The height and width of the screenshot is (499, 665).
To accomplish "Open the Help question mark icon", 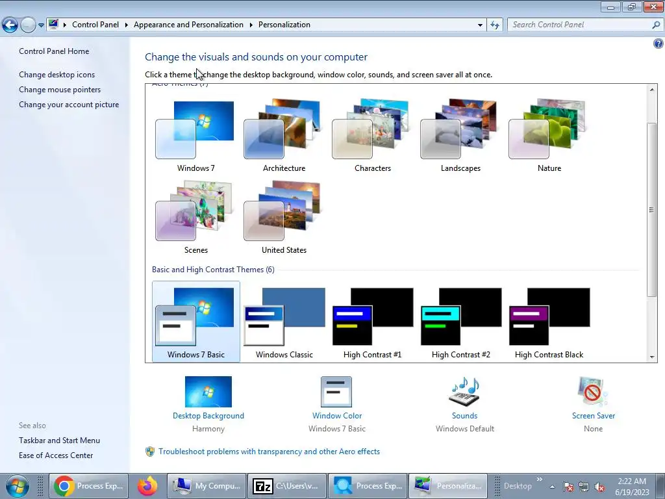I will pos(659,44).
